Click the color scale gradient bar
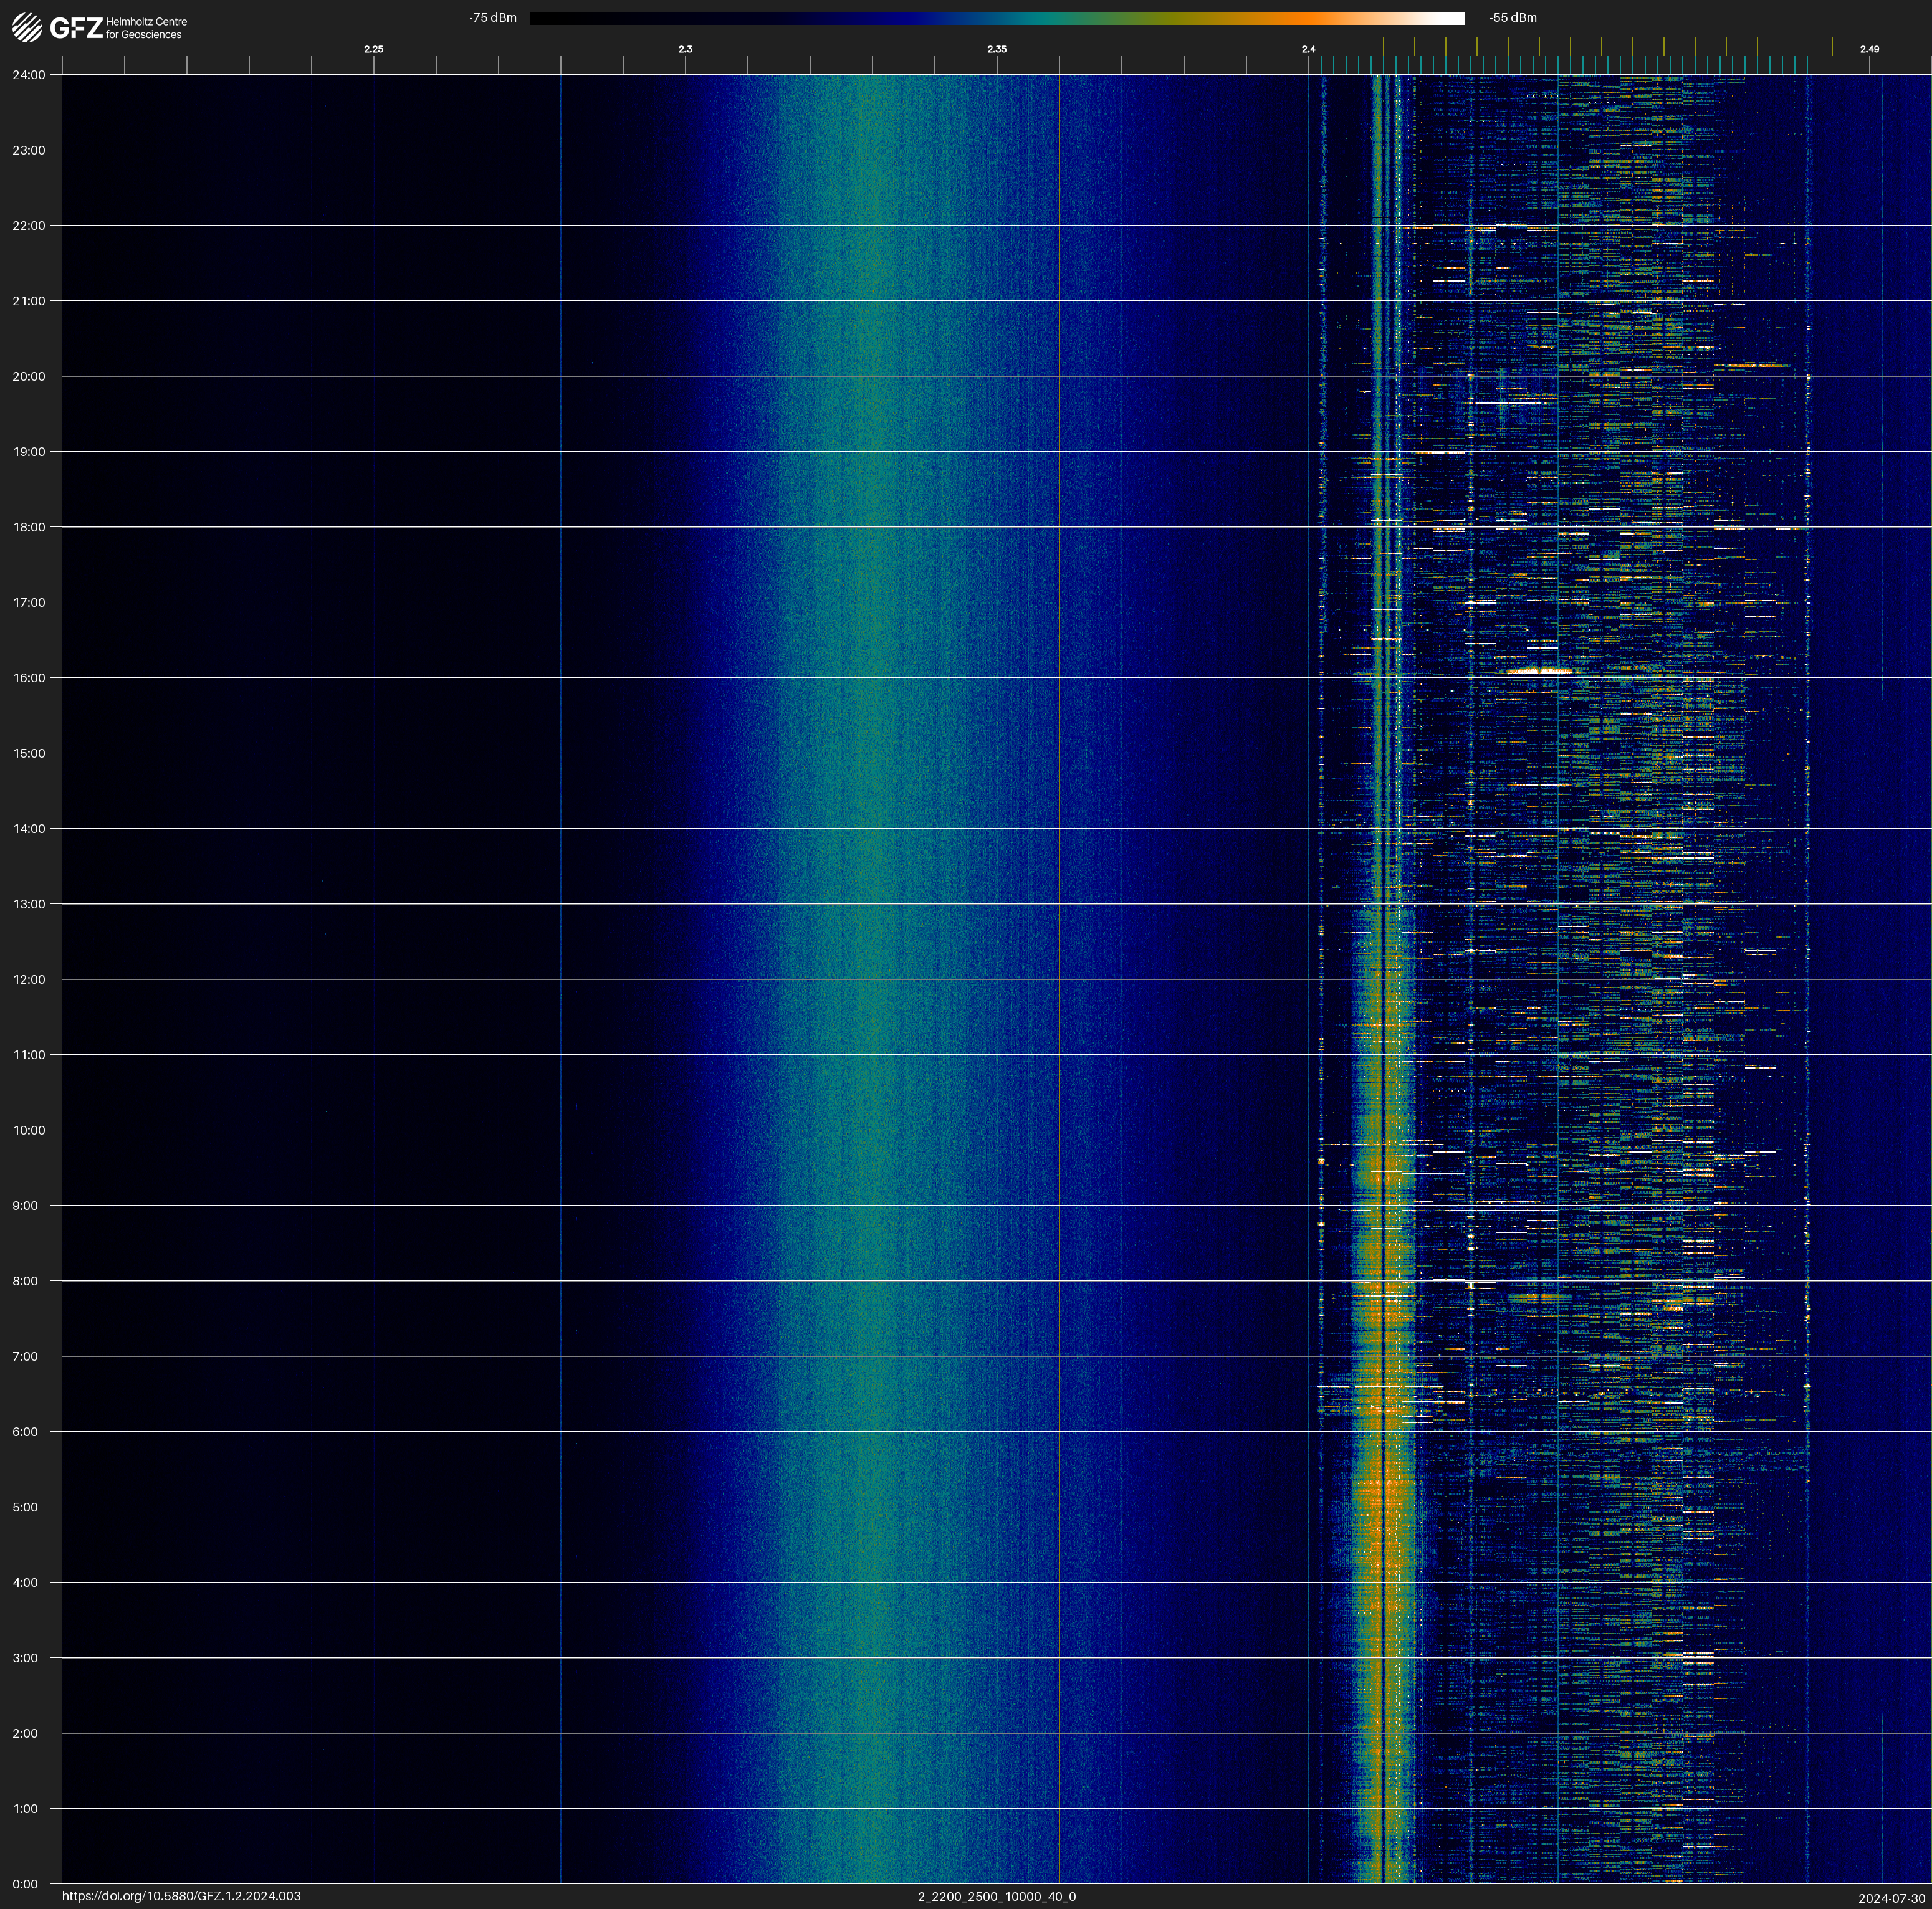 pyautogui.click(x=996, y=18)
